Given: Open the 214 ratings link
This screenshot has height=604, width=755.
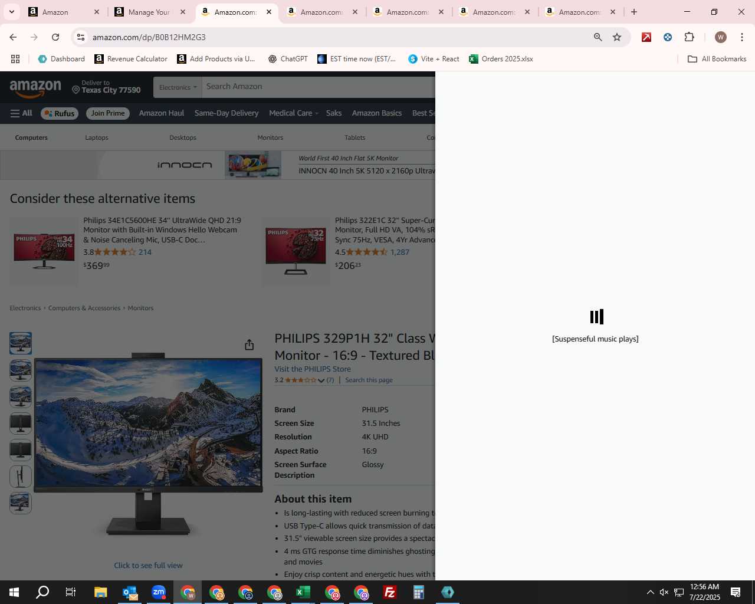Looking at the screenshot, I should [145, 252].
